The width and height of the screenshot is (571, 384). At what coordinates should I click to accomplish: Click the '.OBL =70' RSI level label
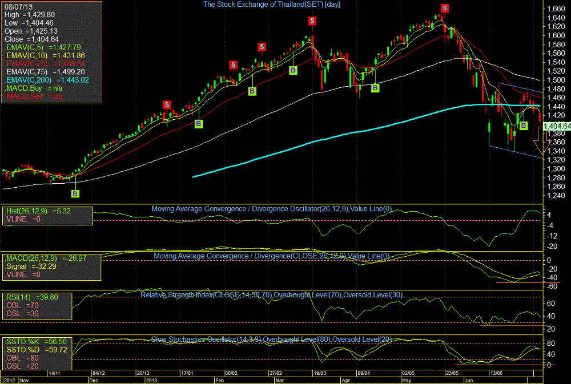click(x=22, y=305)
